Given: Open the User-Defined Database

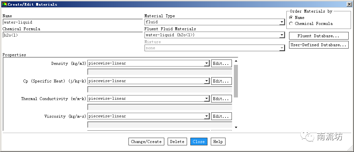Looking at the screenshot, I should (319, 45).
